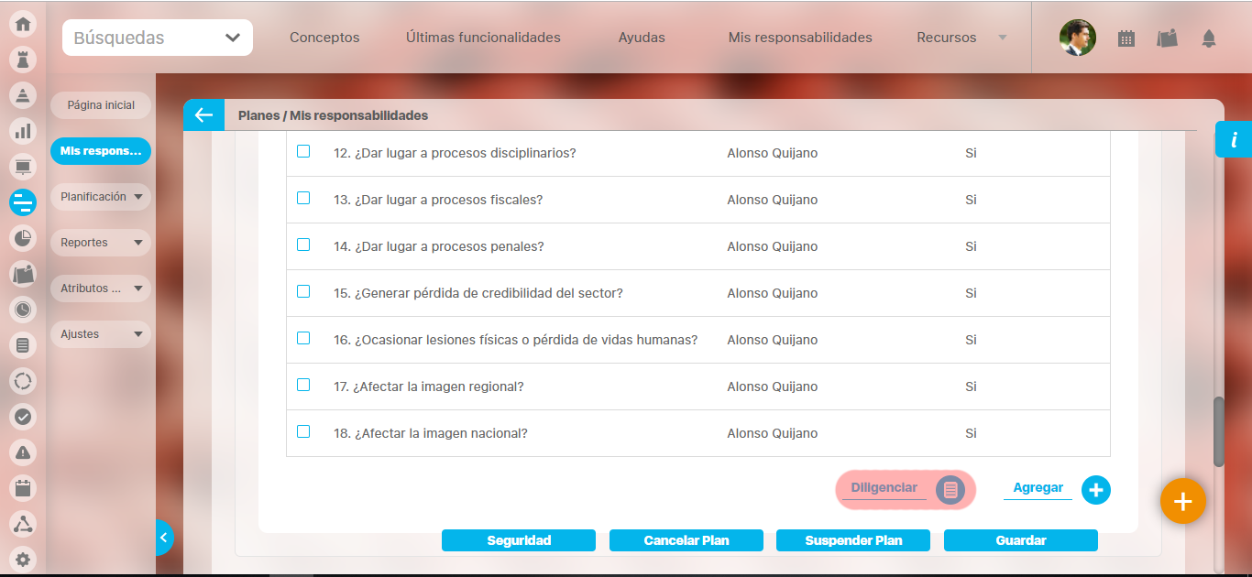Expand the Recursos dropdown arrow
This screenshot has width=1252, height=577.
(x=1002, y=38)
